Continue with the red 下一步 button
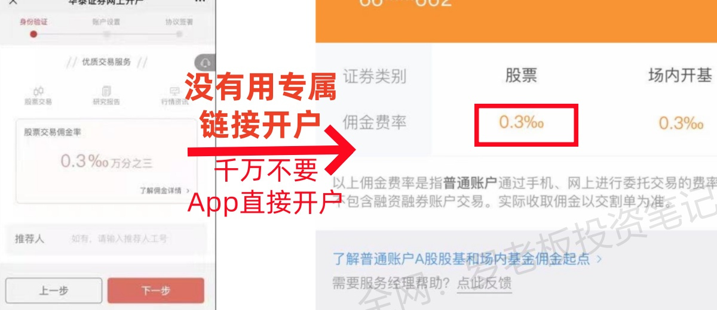 click(156, 291)
